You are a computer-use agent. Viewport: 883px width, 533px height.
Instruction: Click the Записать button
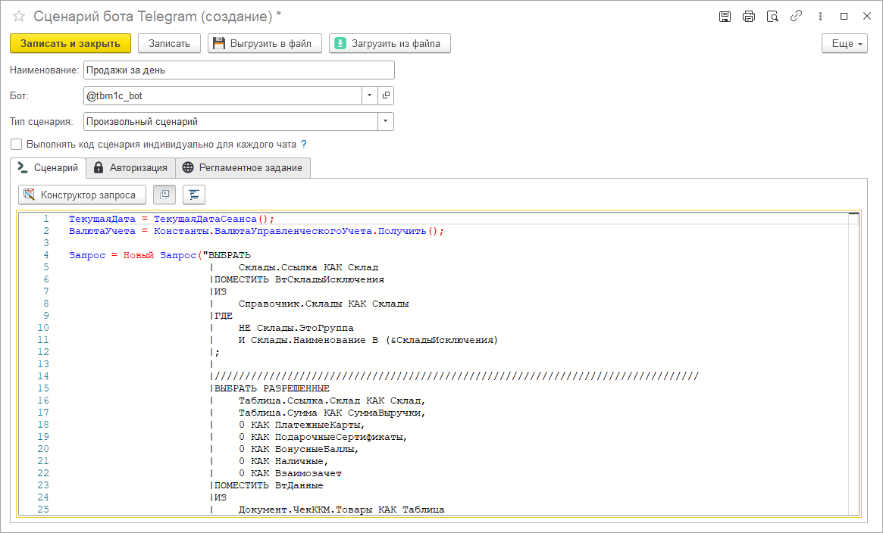click(170, 43)
